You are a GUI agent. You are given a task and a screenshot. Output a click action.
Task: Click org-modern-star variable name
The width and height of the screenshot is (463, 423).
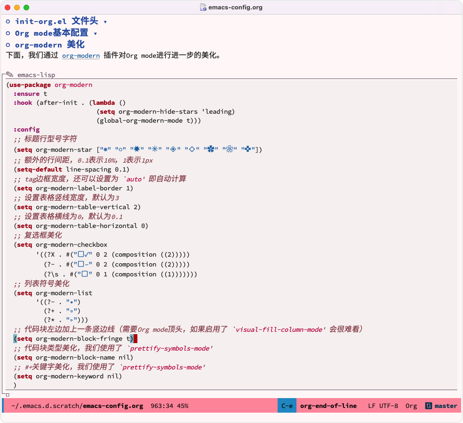[x=64, y=149]
